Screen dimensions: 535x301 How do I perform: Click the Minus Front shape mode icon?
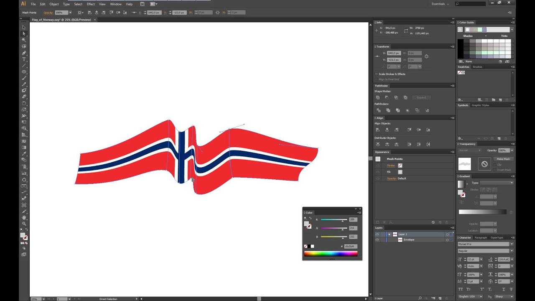pyautogui.click(x=387, y=97)
